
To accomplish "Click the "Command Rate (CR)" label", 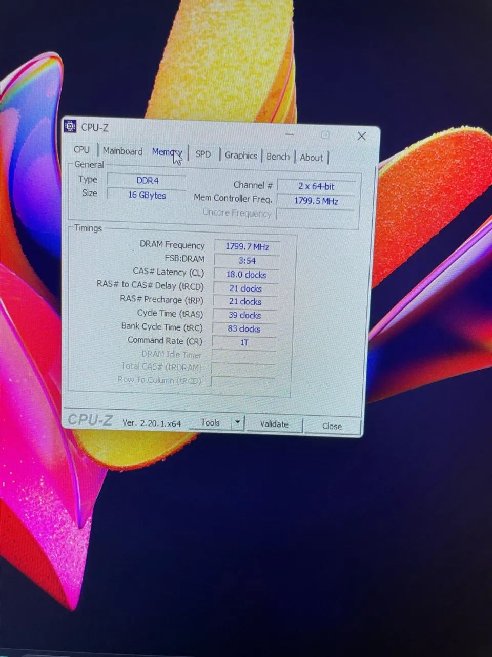I will coord(165,341).
